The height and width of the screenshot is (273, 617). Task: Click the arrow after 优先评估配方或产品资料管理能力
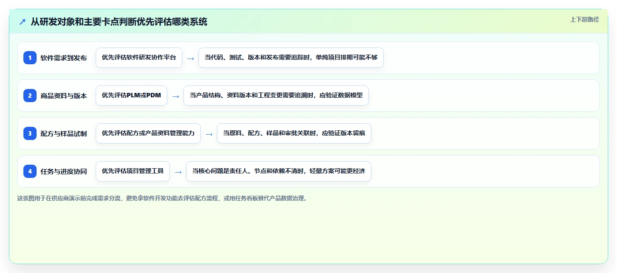209,134
